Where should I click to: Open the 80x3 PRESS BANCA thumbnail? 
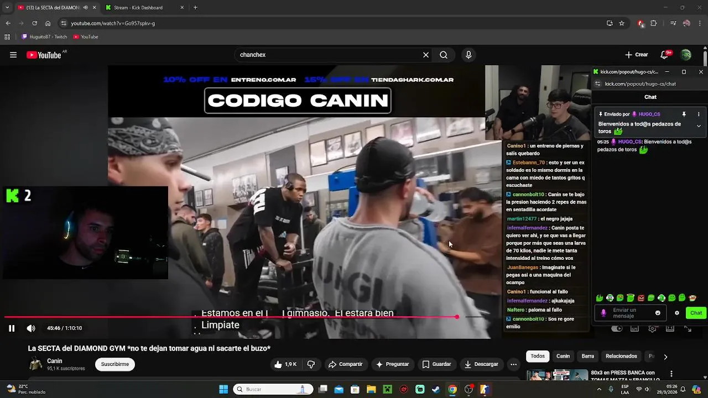coord(557,375)
